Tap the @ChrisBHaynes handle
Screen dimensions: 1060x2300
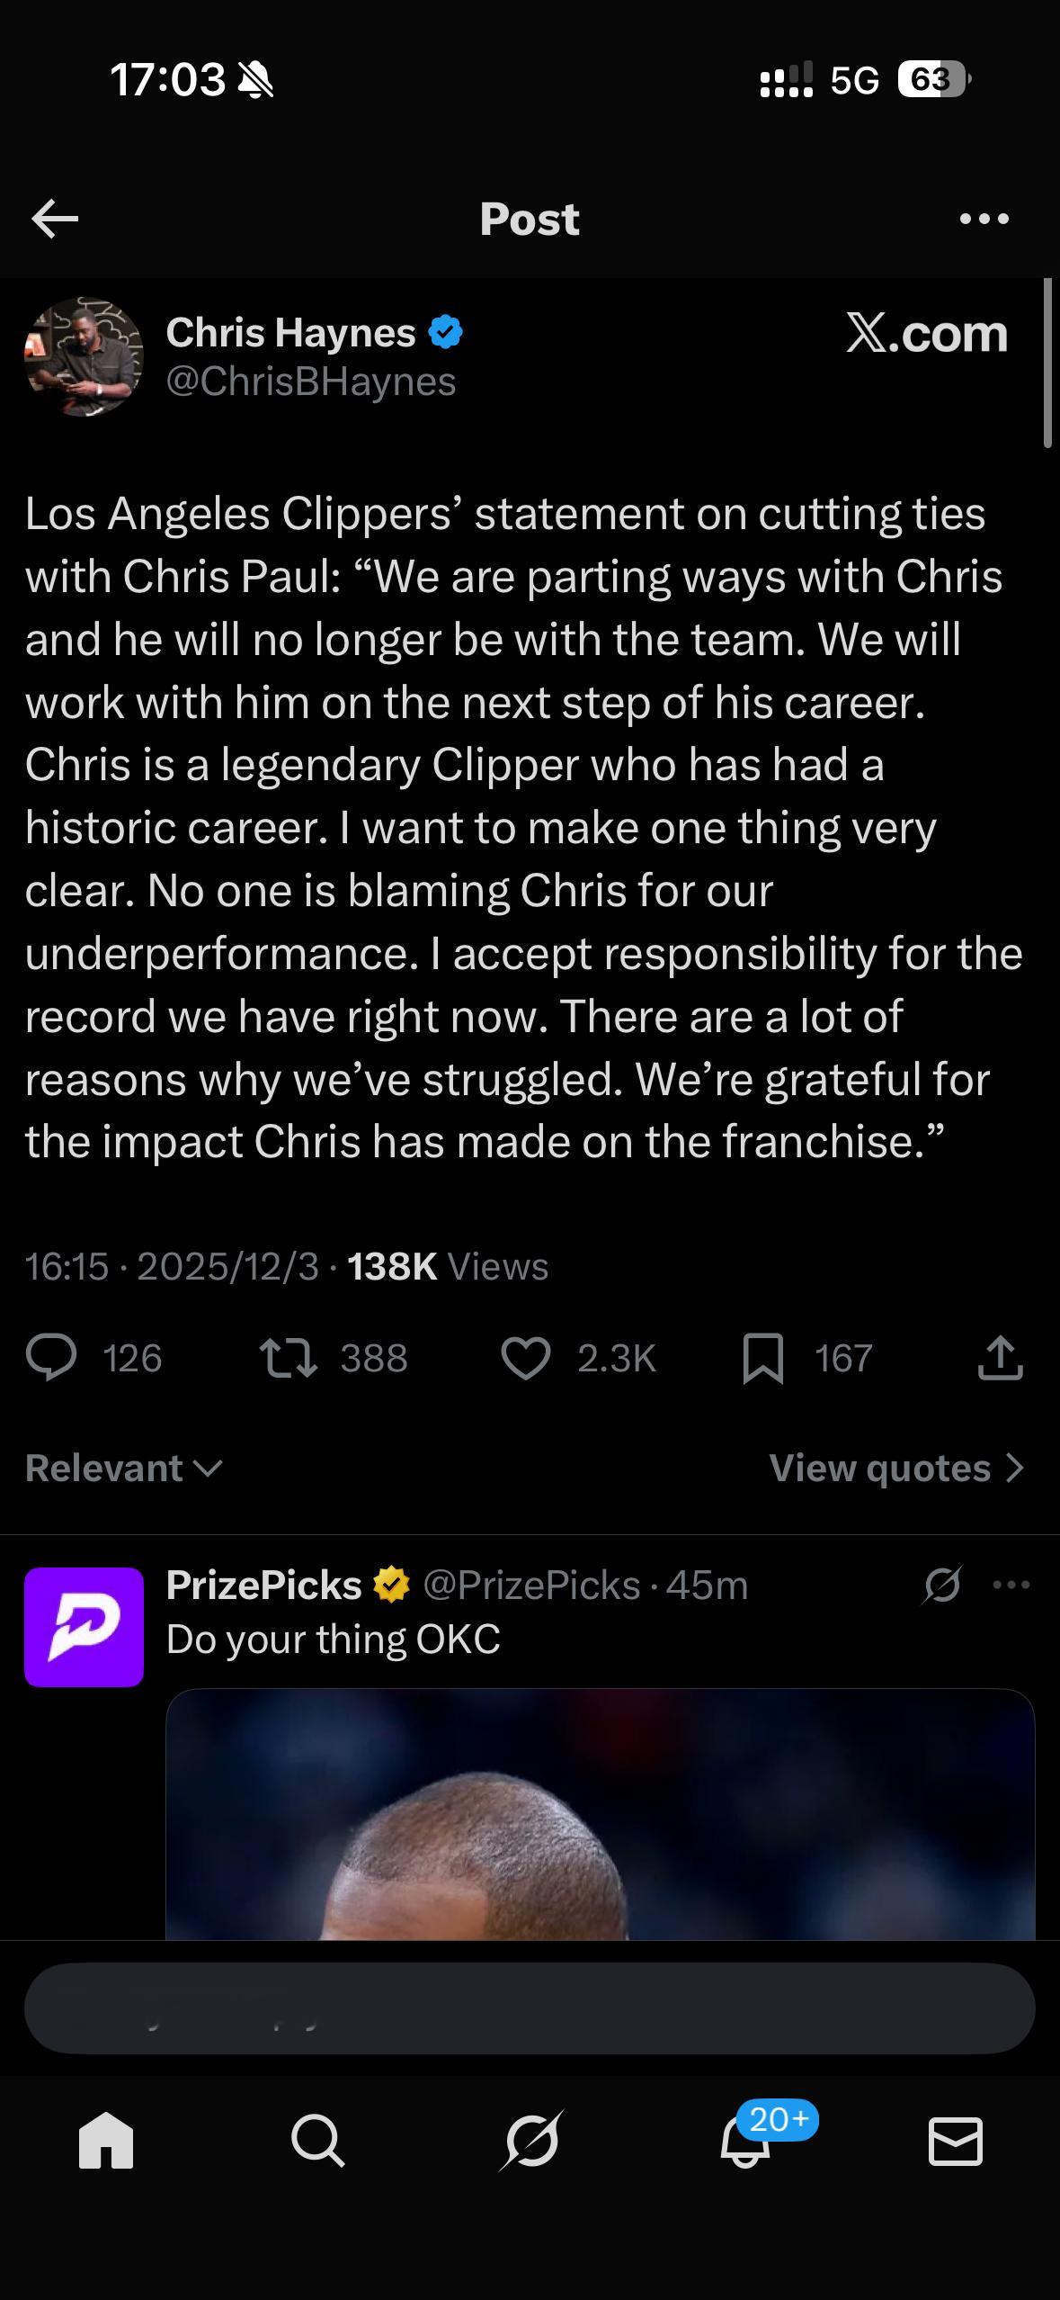pos(311,382)
